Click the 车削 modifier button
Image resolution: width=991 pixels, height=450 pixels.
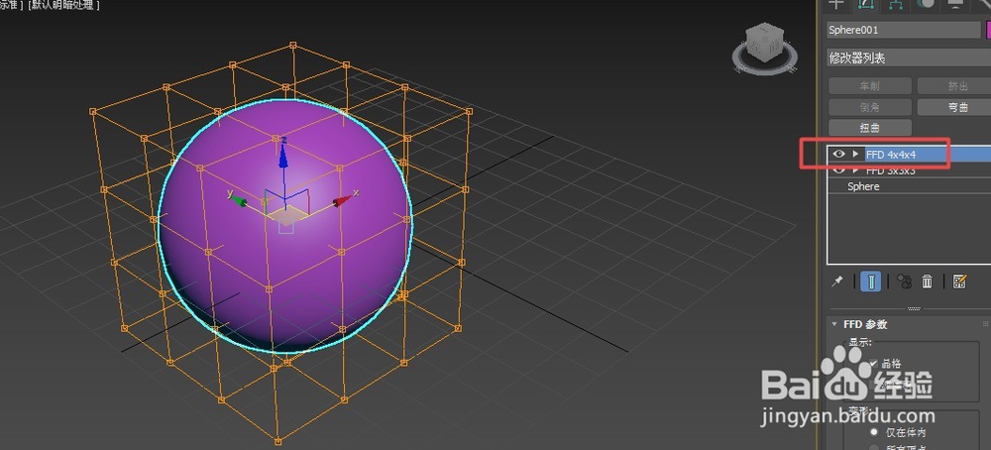tap(870, 86)
